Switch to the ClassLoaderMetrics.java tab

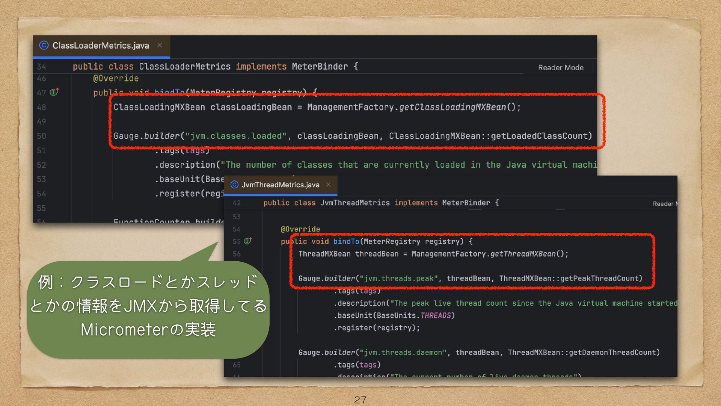(x=101, y=45)
